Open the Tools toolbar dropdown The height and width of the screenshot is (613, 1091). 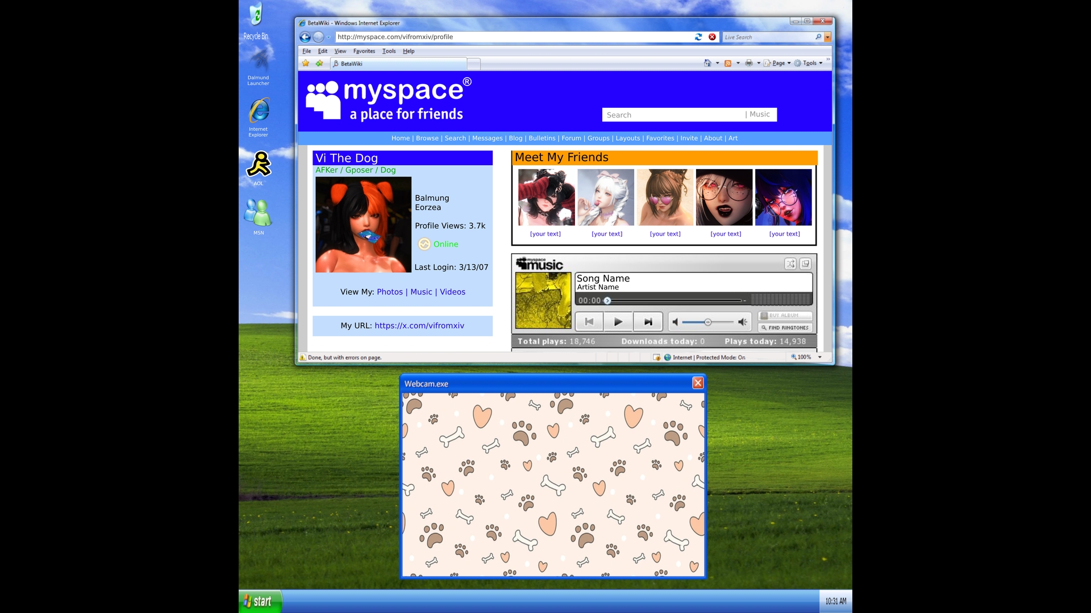809,63
